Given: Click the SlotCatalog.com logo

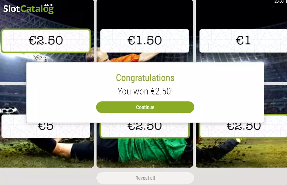Looking at the screenshot, I should click(28, 8).
